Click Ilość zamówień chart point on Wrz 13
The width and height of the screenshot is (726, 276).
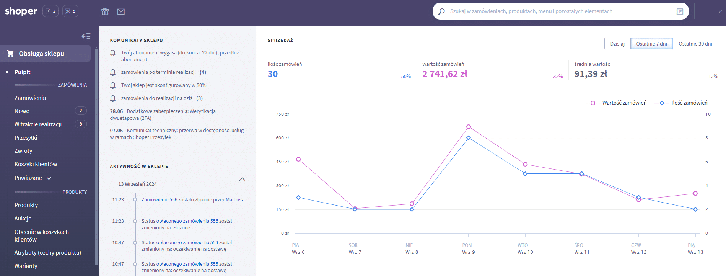click(695, 209)
